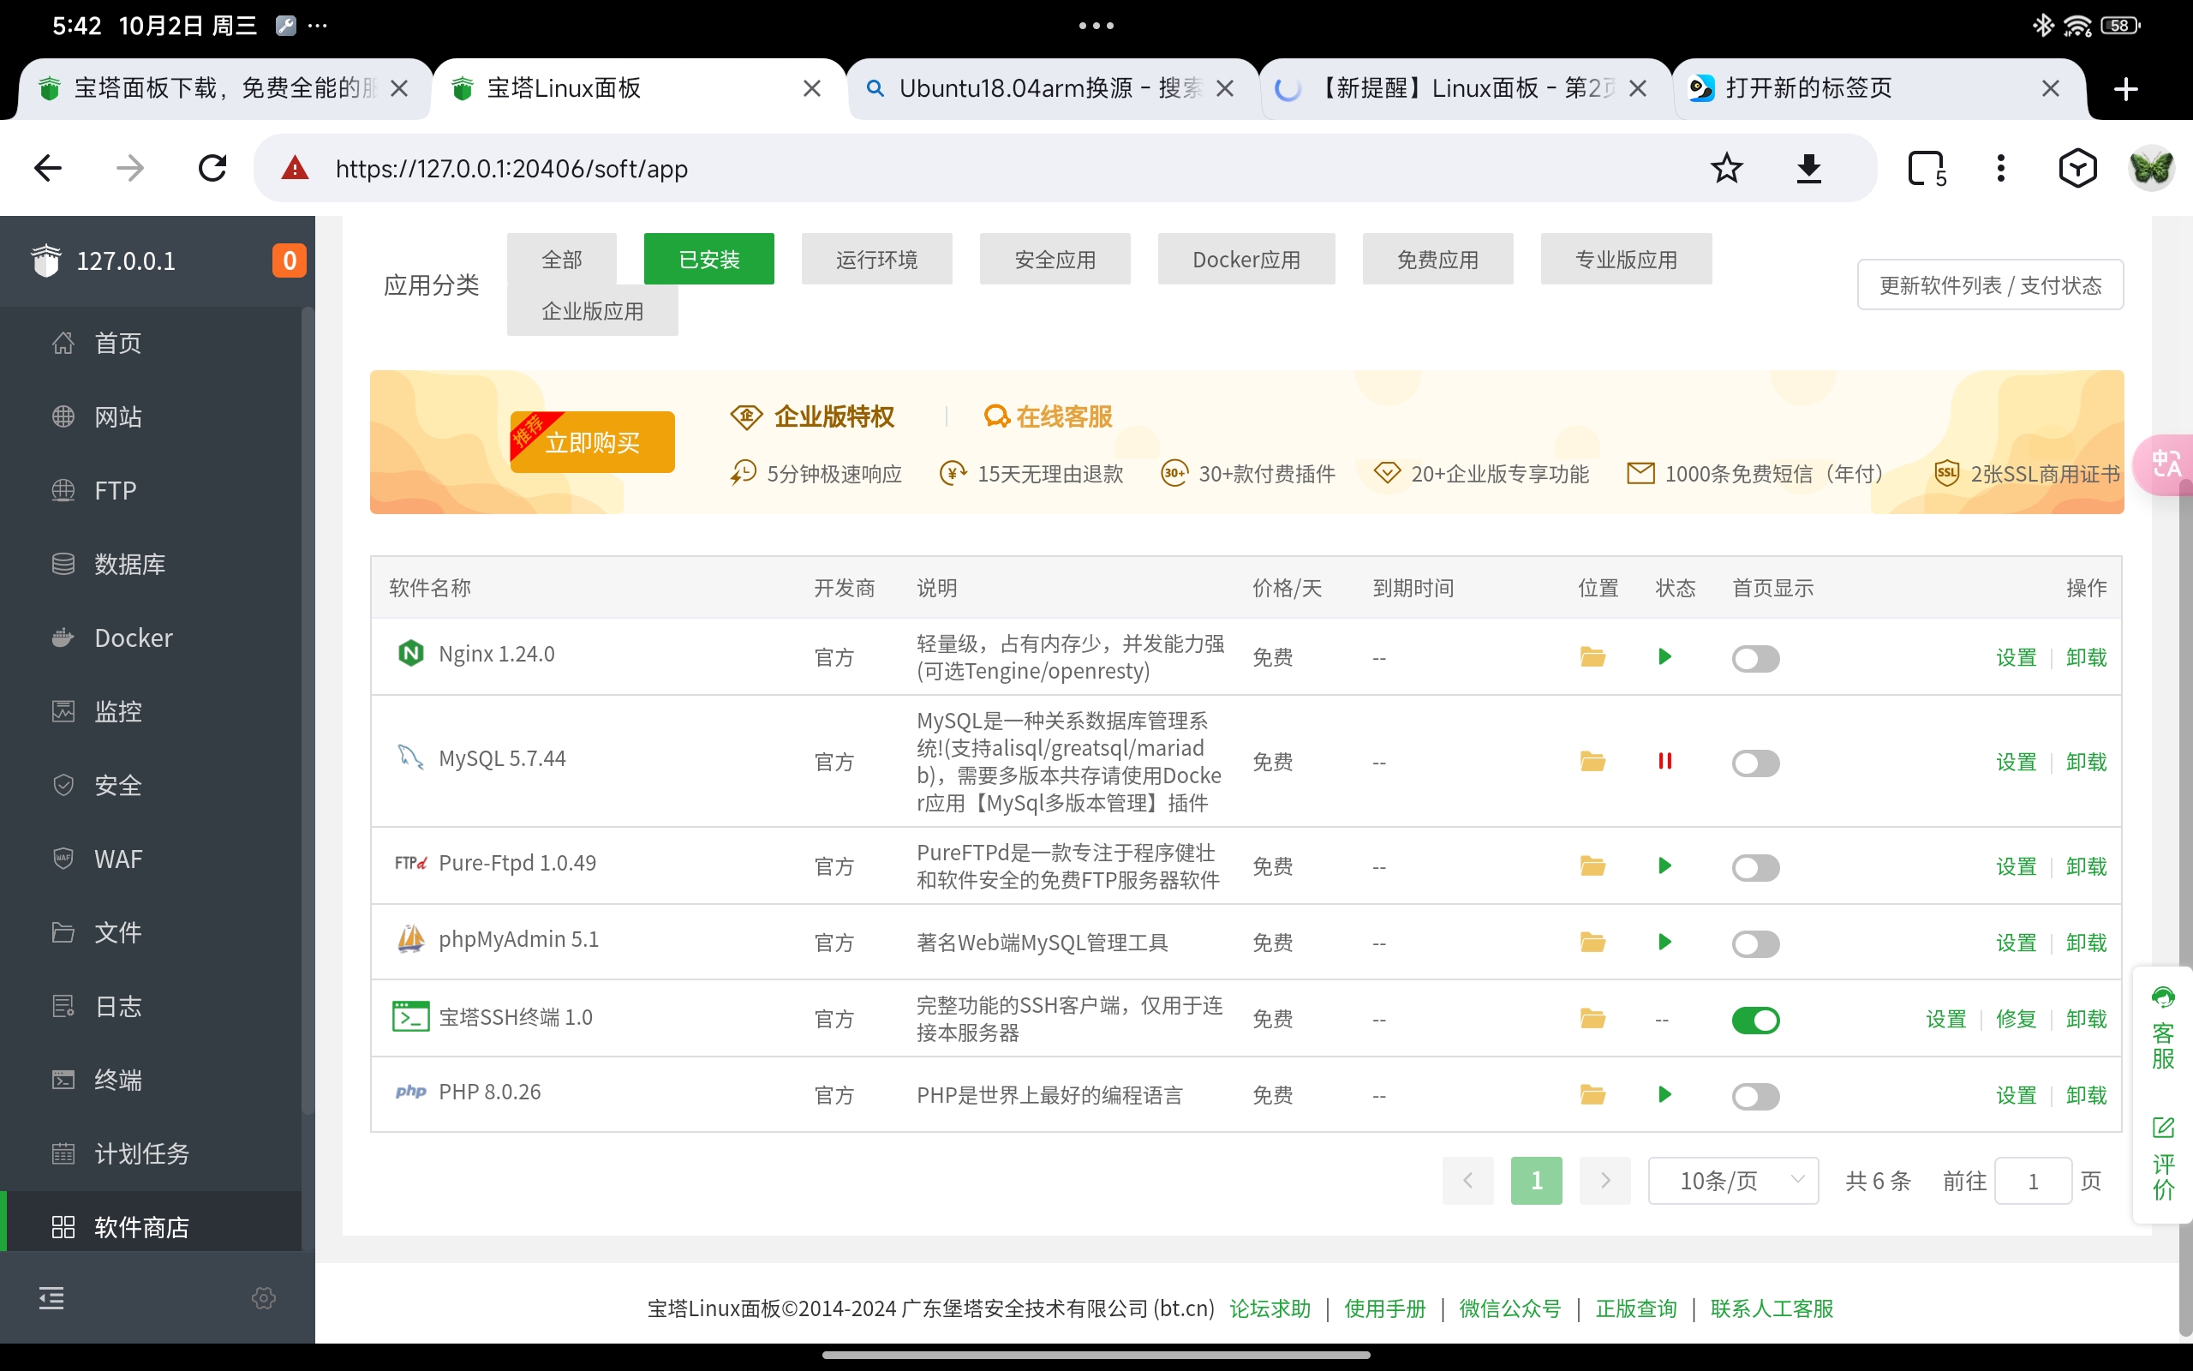Click the PHP running status play icon
The width and height of the screenshot is (2193, 1371).
click(x=1664, y=1094)
